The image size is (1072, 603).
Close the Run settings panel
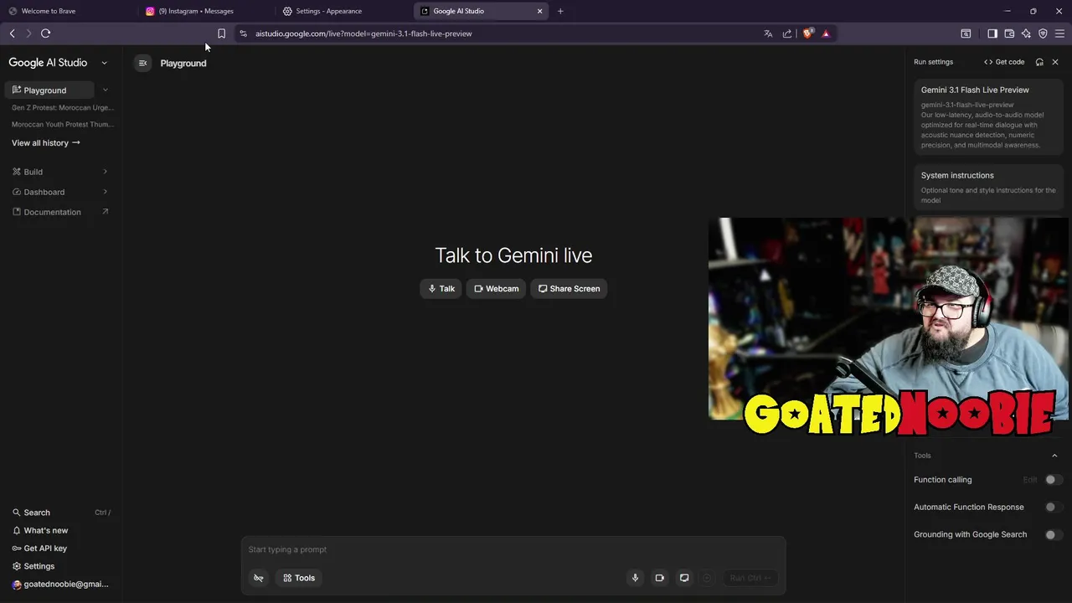[1055, 62]
